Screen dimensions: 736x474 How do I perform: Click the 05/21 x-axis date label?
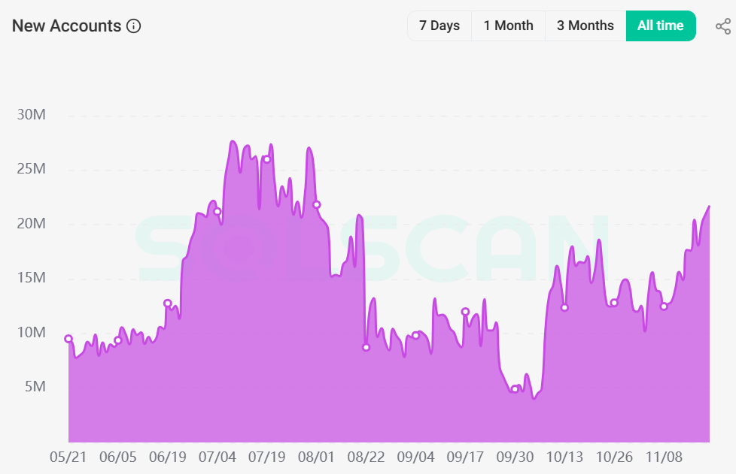(68, 457)
